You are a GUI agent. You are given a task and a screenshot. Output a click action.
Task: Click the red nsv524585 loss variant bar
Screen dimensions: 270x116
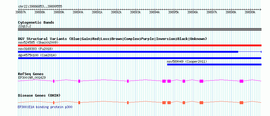click(140, 45)
